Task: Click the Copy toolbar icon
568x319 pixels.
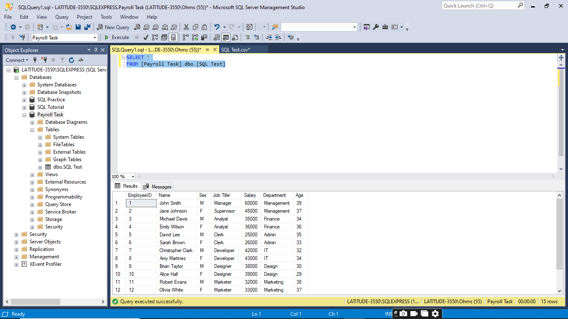Action: pos(195,27)
